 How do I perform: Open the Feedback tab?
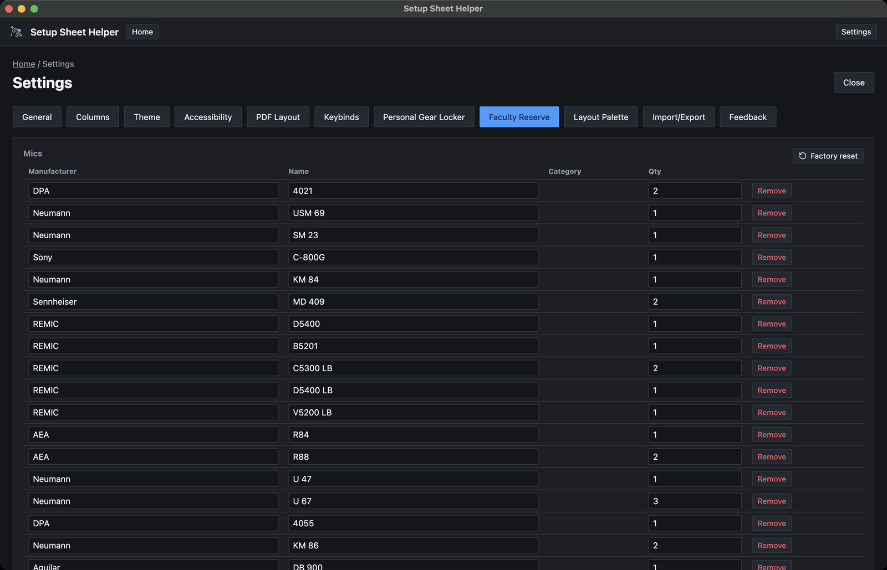pos(748,117)
